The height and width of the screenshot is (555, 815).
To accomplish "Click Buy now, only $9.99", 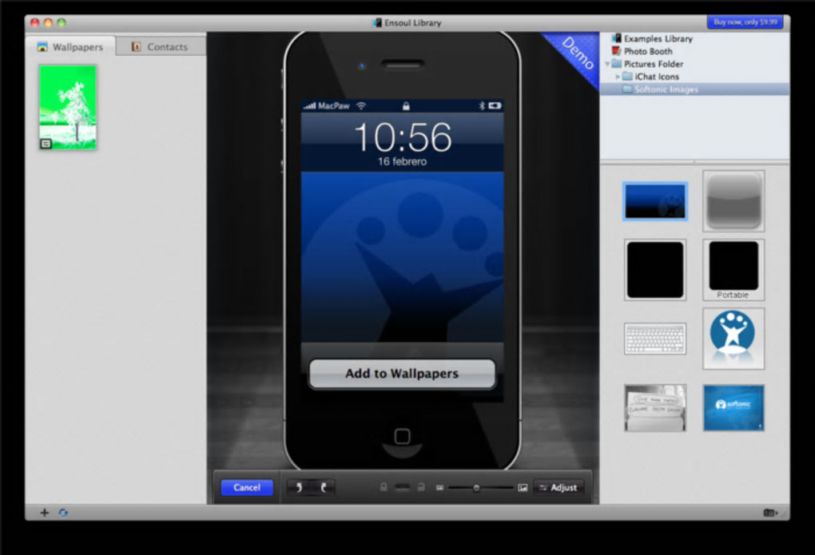I will (745, 22).
